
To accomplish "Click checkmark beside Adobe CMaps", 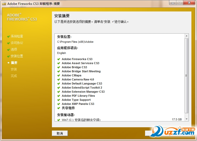I will pos(59,75).
